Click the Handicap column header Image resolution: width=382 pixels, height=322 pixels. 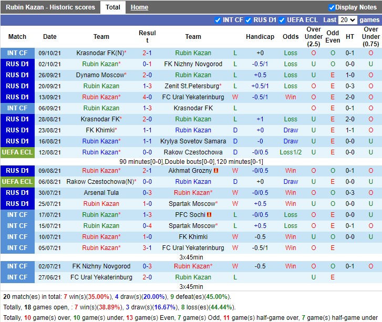(260, 37)
